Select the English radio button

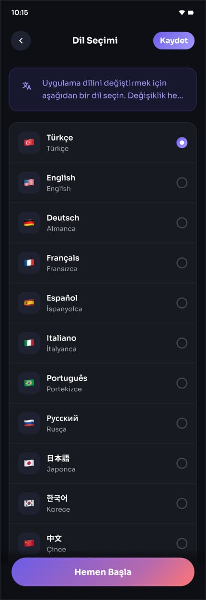click(182, 182)
